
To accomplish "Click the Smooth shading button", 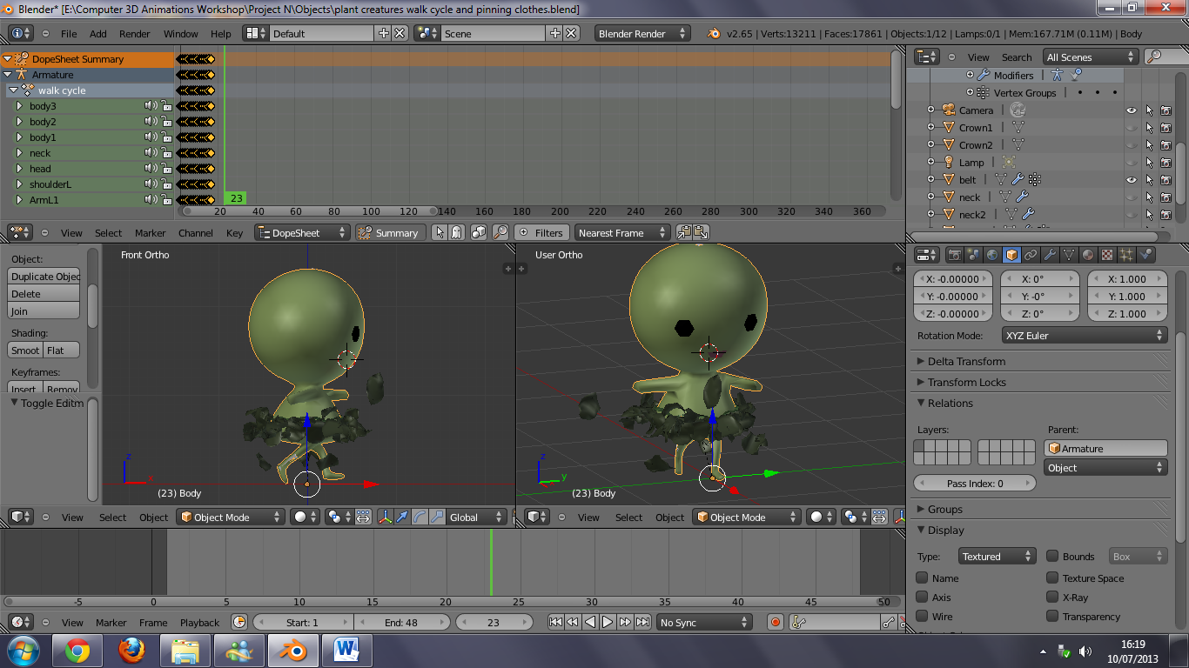I will [25, 351].
